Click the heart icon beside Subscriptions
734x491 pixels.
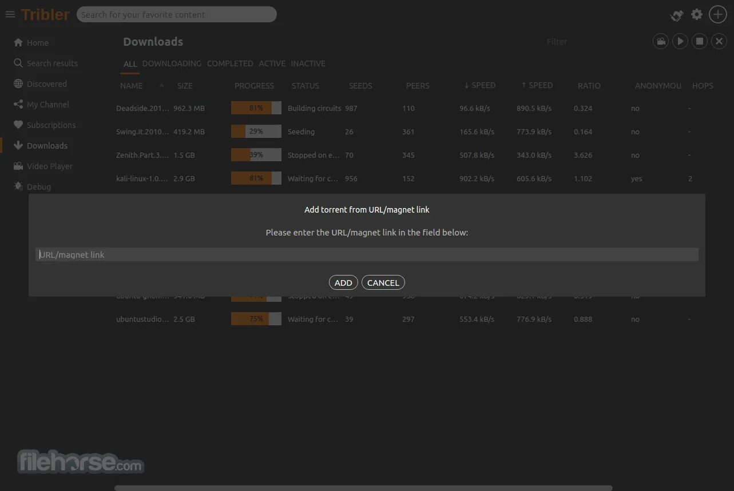[x=18, y=125]
